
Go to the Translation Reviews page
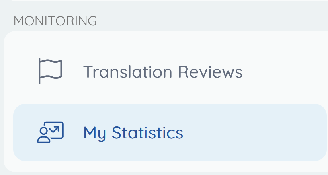162,72
